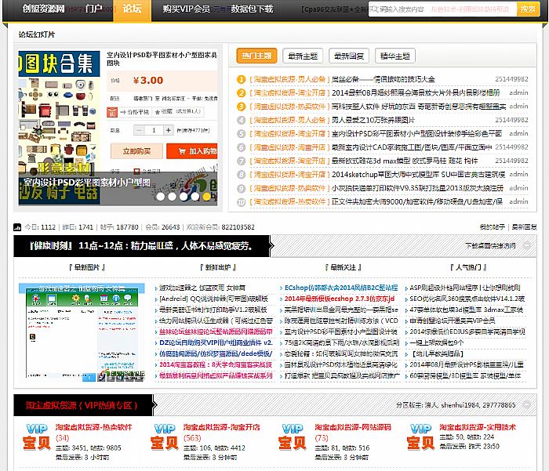
Task: Click VIP宝贝 icon for 淘宝开店 forum
Action: click(165, 437)
